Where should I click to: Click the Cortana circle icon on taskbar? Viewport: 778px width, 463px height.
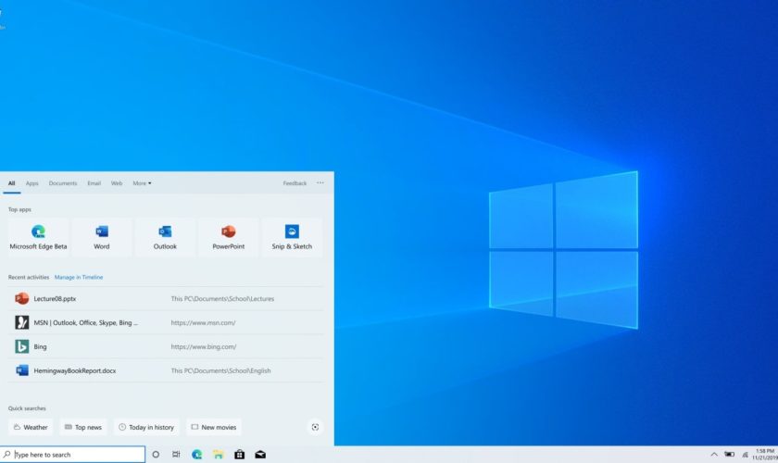156,455
